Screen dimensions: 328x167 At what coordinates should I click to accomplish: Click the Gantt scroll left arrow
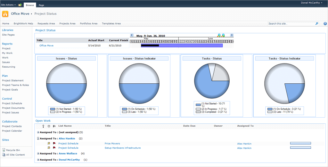point(132,35)
